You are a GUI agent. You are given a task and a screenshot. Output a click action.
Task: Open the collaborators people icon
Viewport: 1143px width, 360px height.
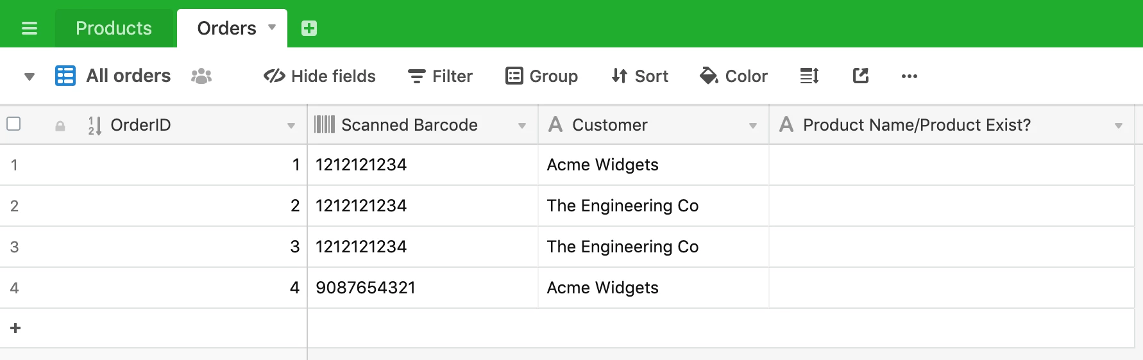[x=201, y=76]
